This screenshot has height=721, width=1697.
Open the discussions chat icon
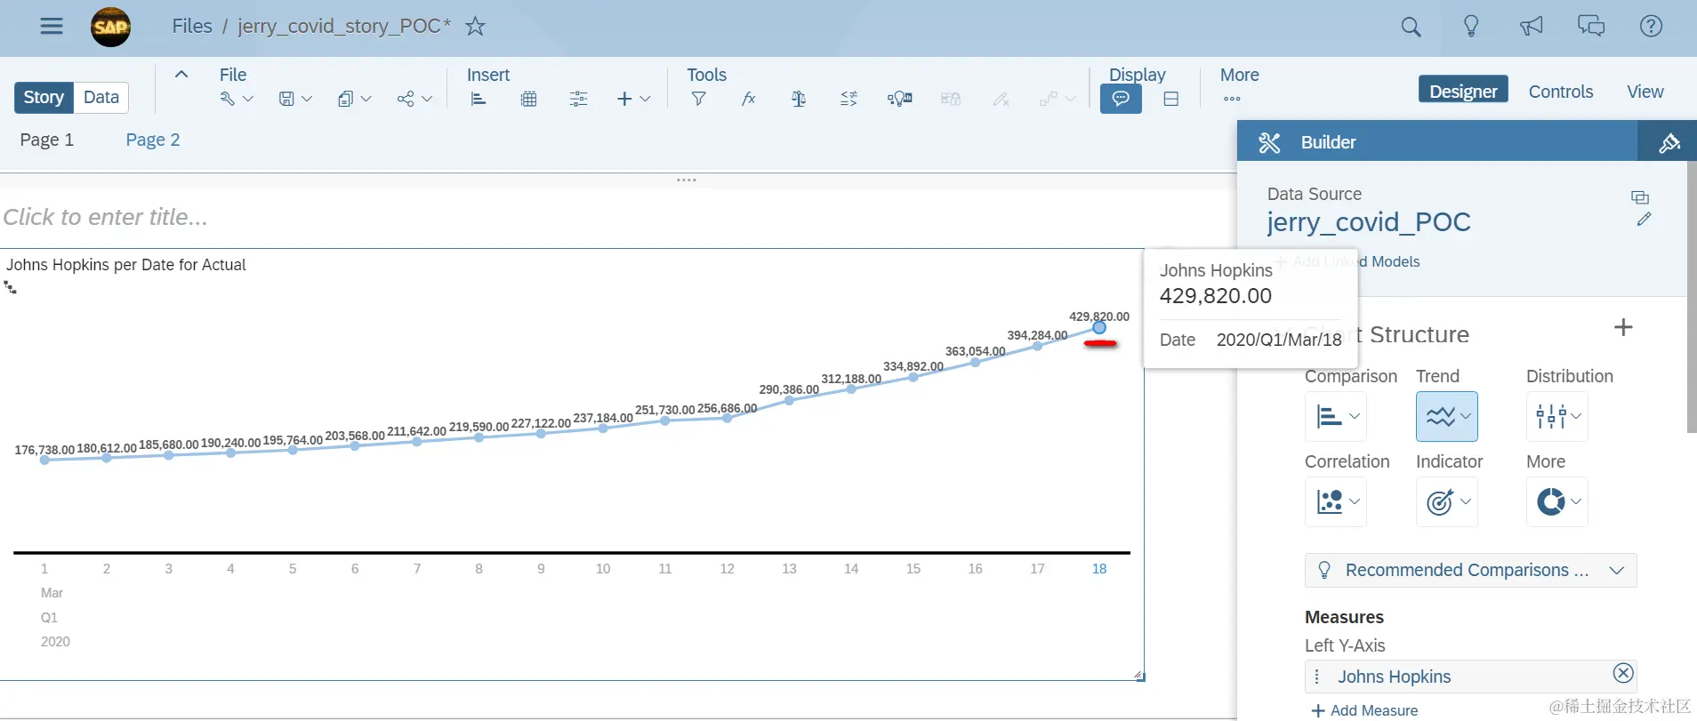tap(1591, 26)
